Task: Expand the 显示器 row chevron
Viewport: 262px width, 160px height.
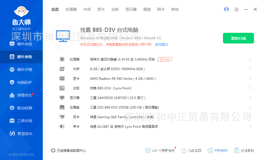Action: (250, 98)
